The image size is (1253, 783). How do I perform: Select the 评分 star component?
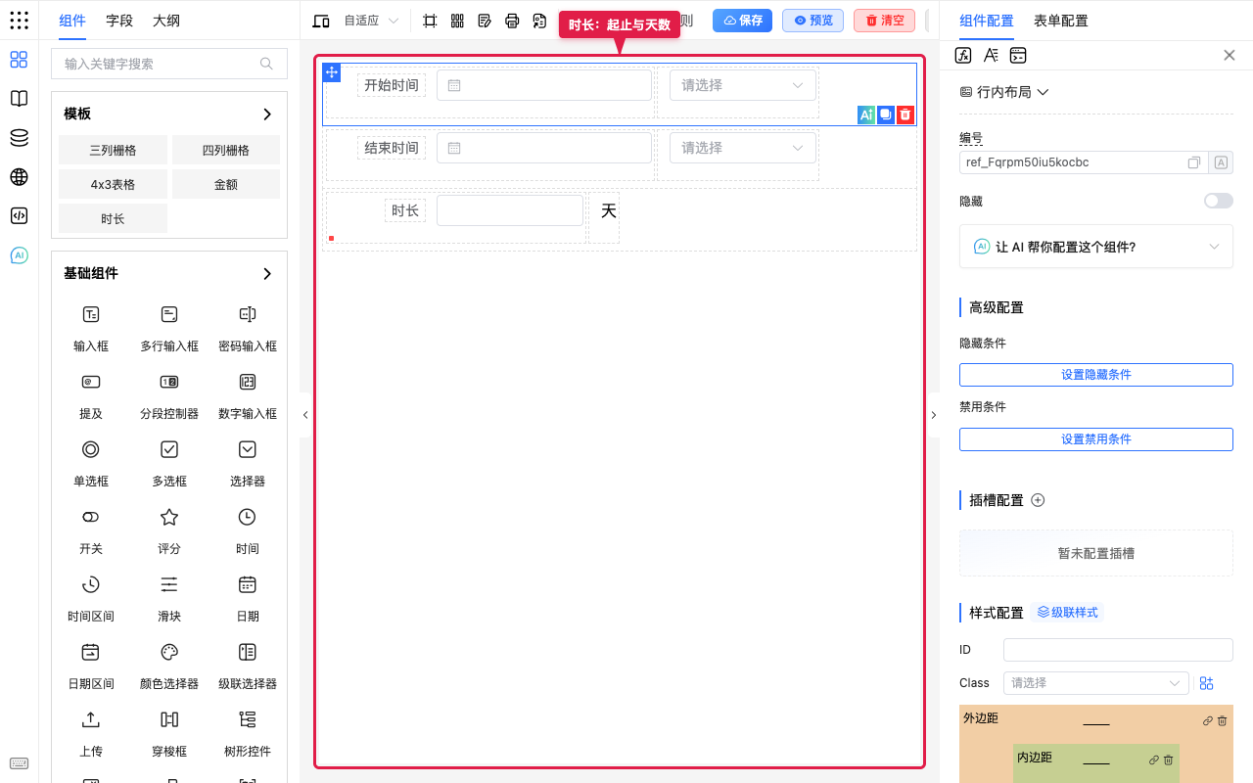tap(169, 530)
